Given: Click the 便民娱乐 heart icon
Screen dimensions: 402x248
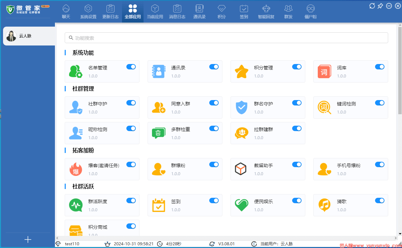Looking at the screenshot, I should (x=242, y=205).
